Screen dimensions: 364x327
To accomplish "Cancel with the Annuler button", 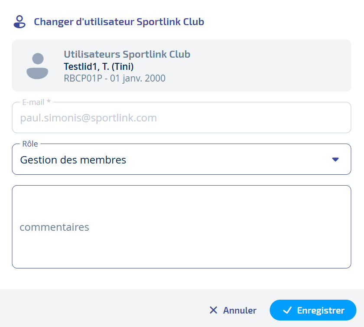I will pos(233,310).
